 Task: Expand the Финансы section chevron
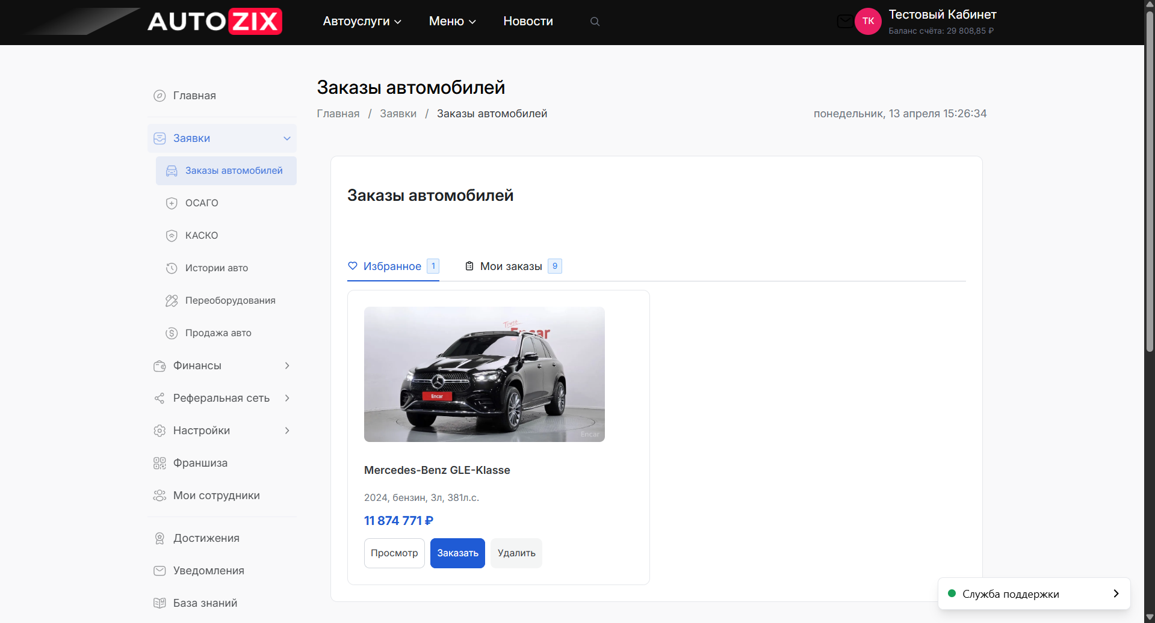click(287, 366)
